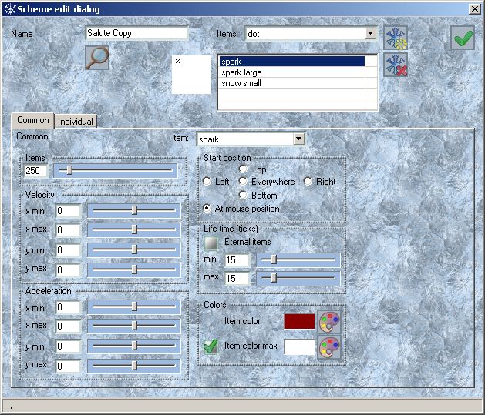The height and width of the screenshot is (415, 485).
Task: Click the remove item snowflake icon
Action: [396, 64]
